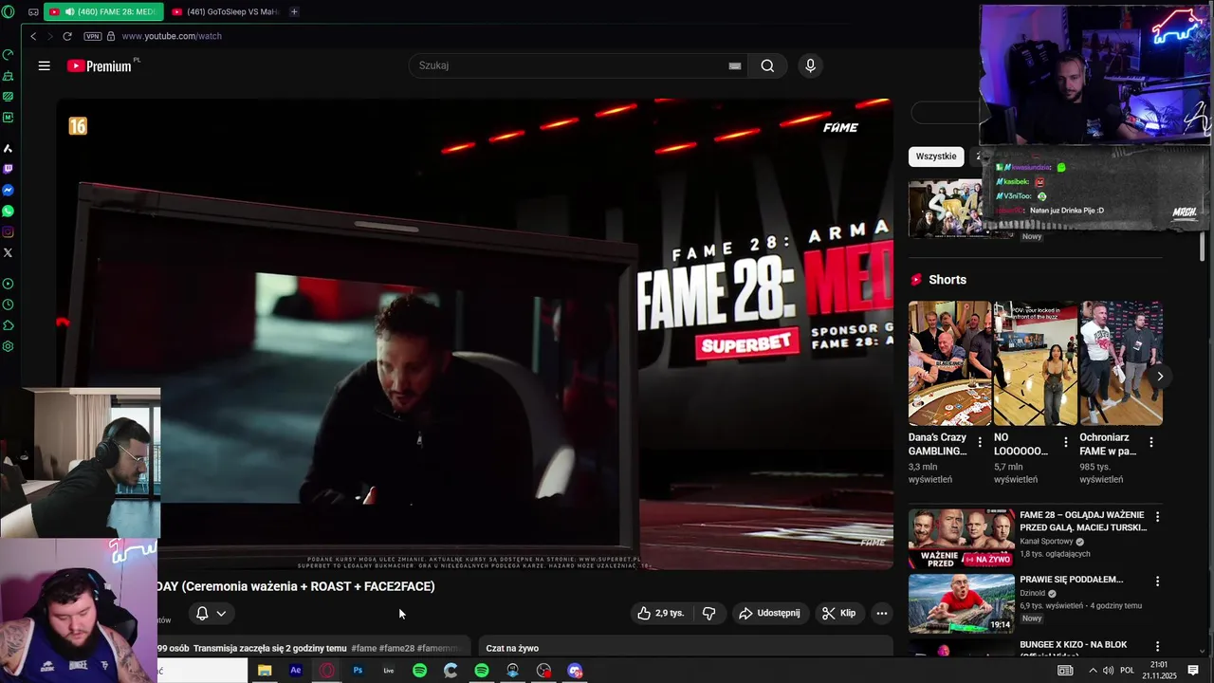Visit Kanał Sportowy channel
Screen dimensions: 1214x683
point(1046,542)
